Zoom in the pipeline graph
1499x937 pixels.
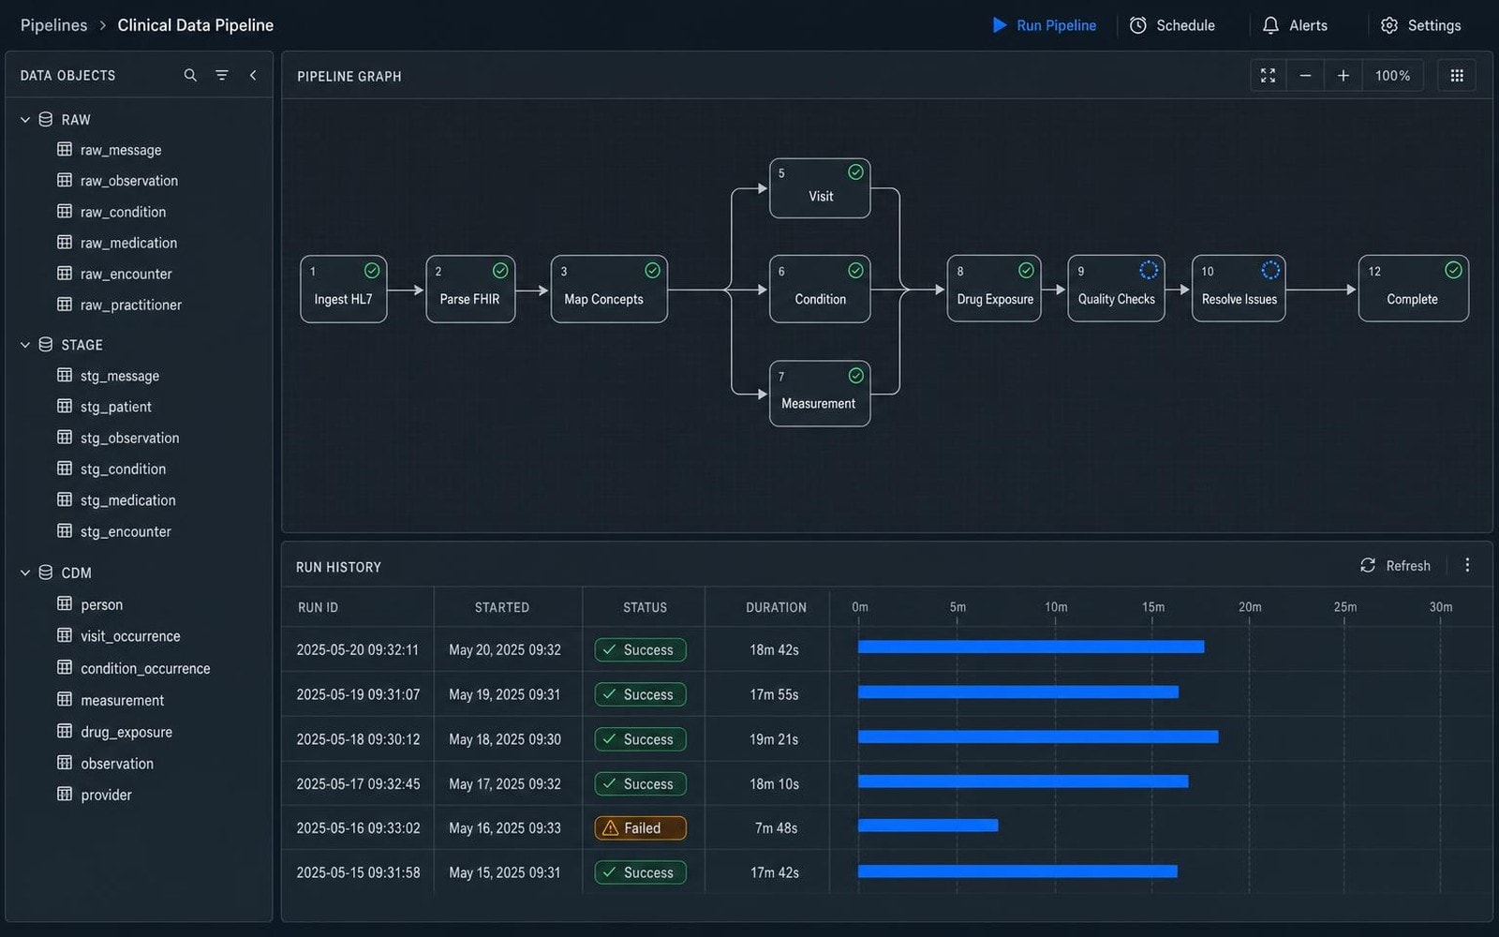1343,76
